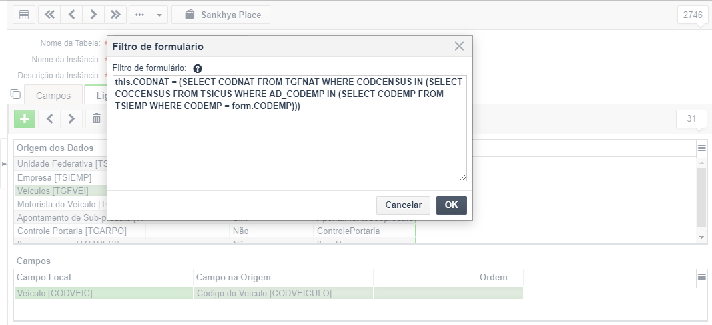This screenshot has width=712, height=325.
Task: Close the Filtro de formulário dialog
Action: [x=459, y=46]
